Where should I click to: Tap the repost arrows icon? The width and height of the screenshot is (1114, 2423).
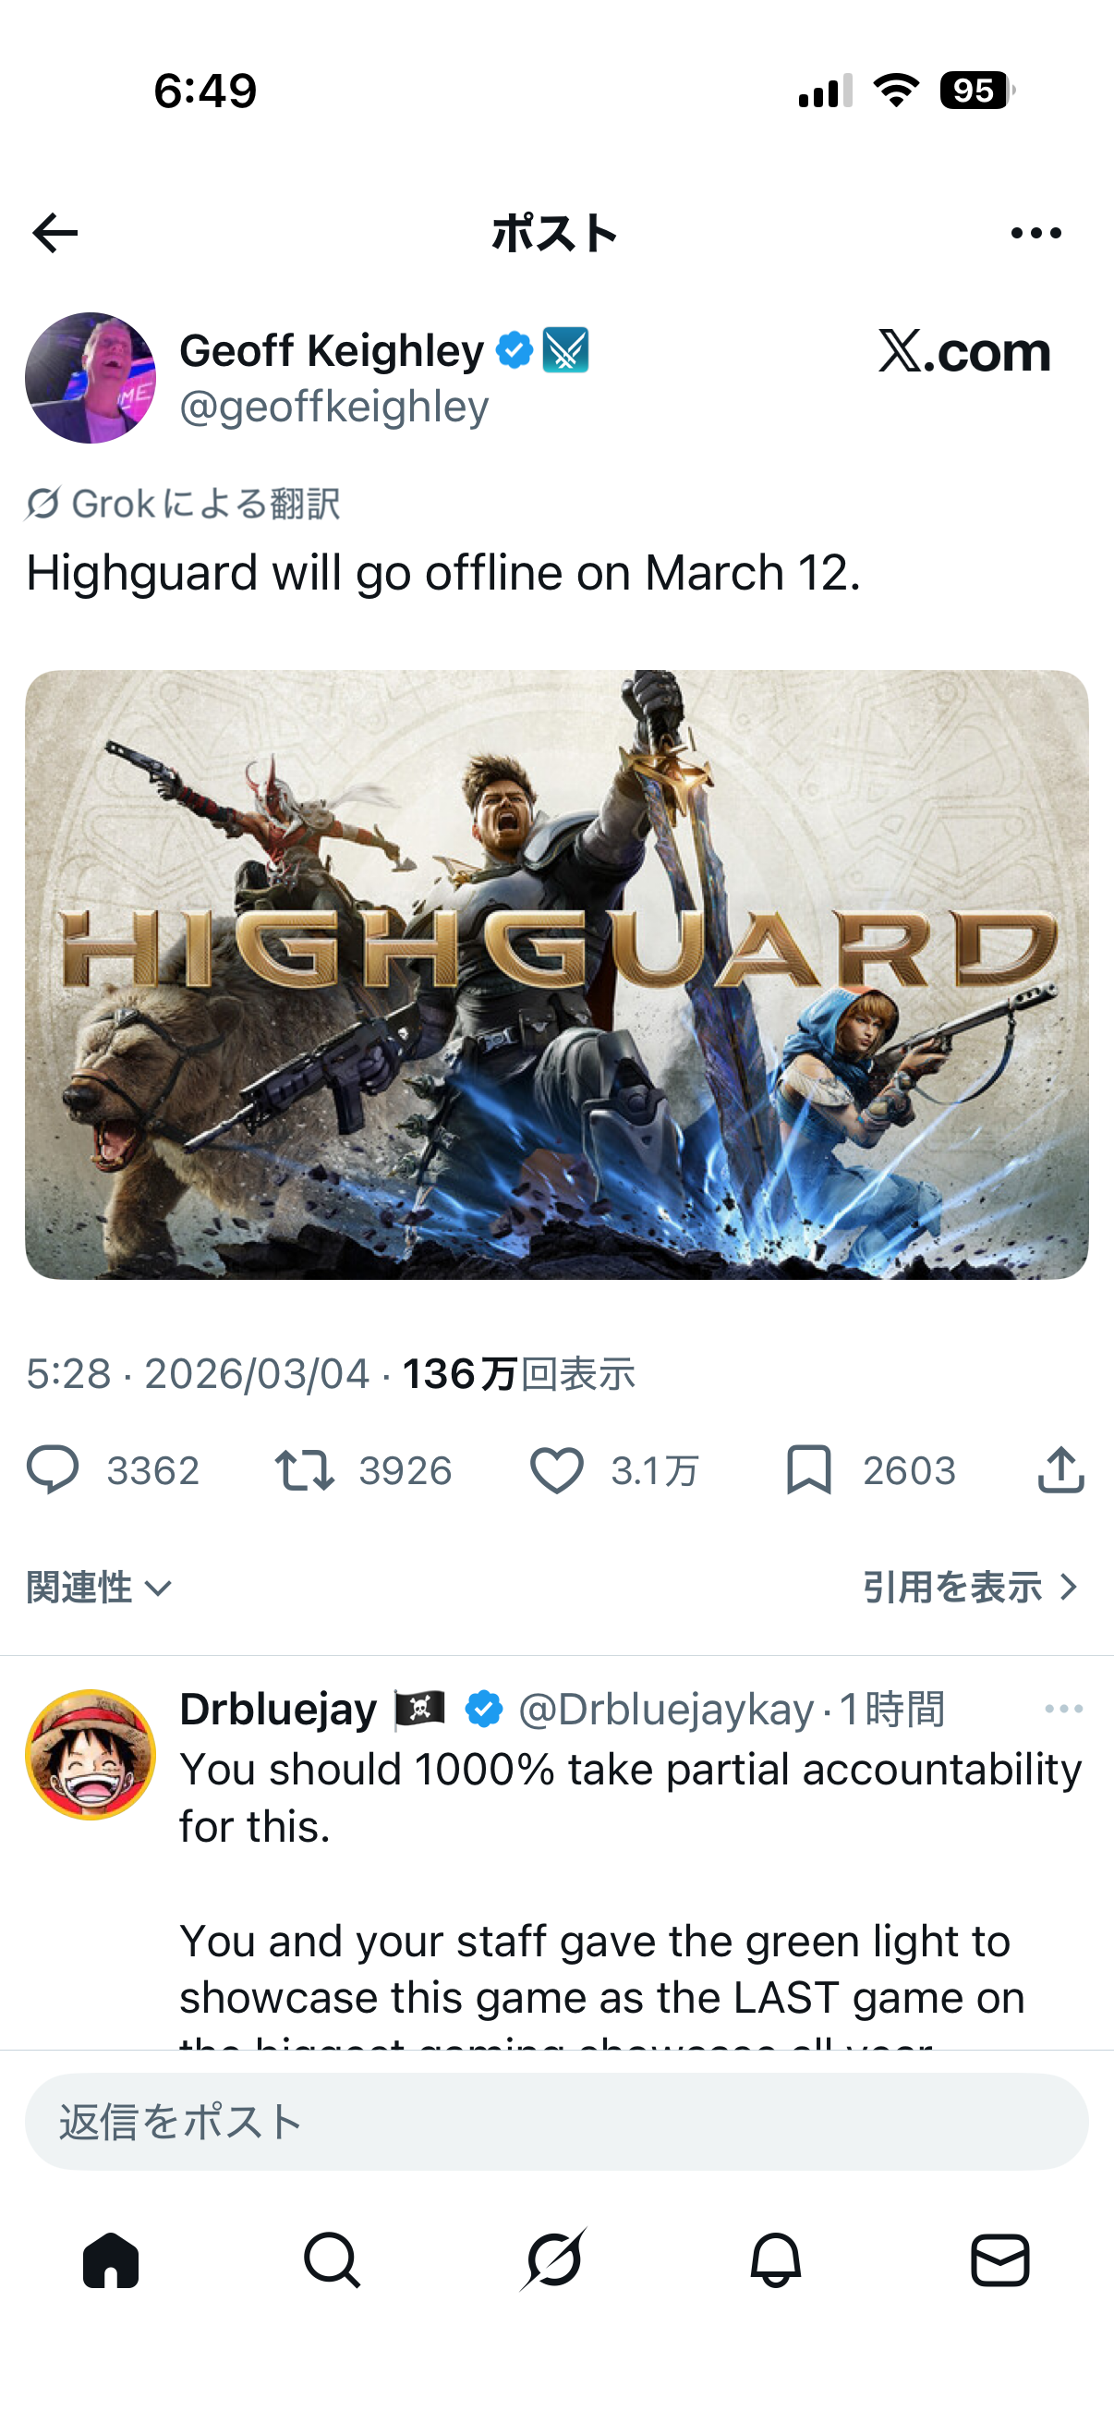click(x=304, y=1470)
